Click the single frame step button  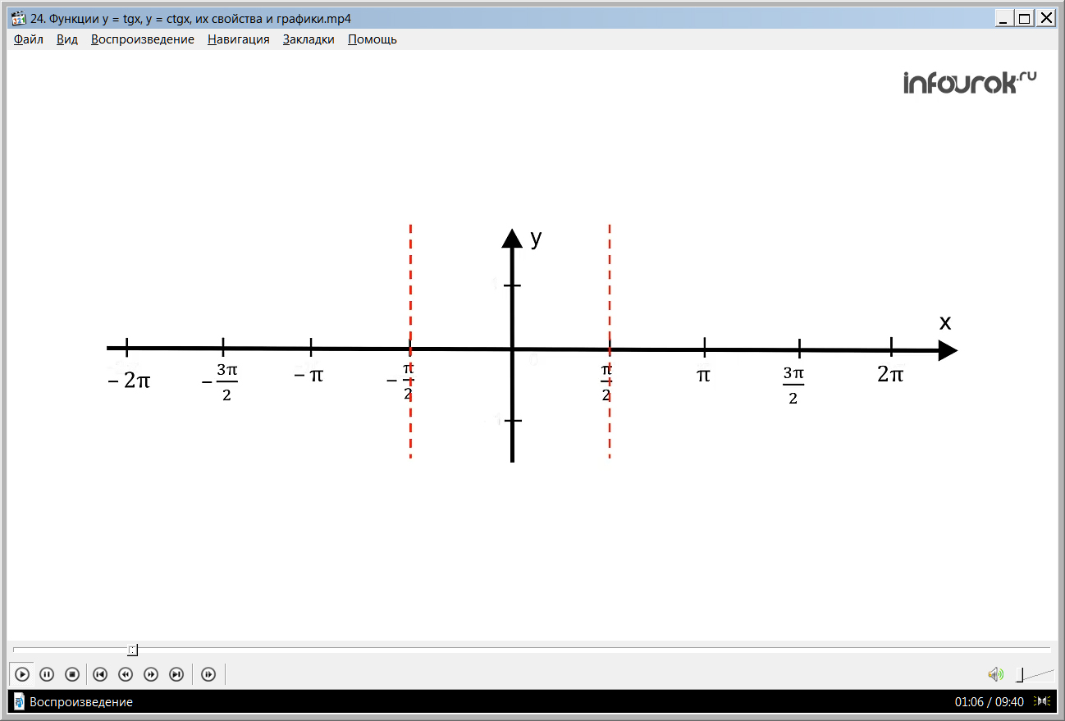point(208,674)
